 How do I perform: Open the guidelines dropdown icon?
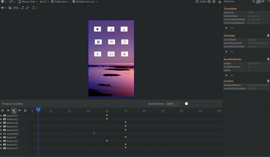click(x=34, y=8)
